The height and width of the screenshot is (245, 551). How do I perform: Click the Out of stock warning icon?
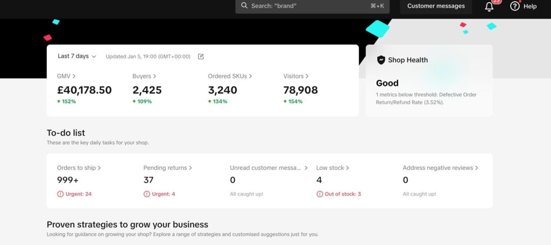pos(320,194)
